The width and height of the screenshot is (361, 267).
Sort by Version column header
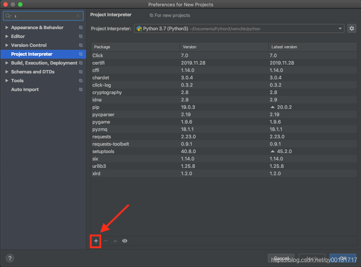[x=224, y=47]
